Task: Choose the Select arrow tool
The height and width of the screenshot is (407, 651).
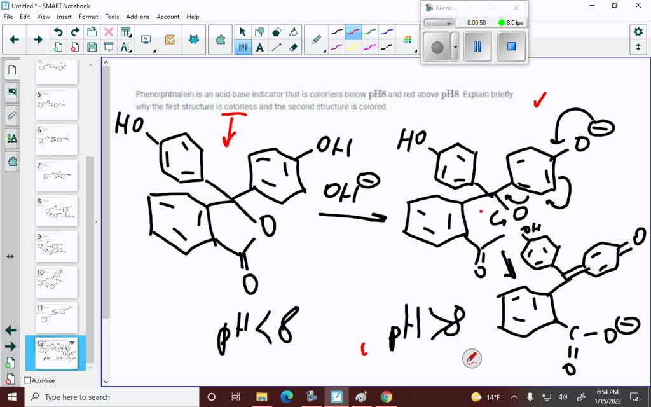Action: pos(242,30)
